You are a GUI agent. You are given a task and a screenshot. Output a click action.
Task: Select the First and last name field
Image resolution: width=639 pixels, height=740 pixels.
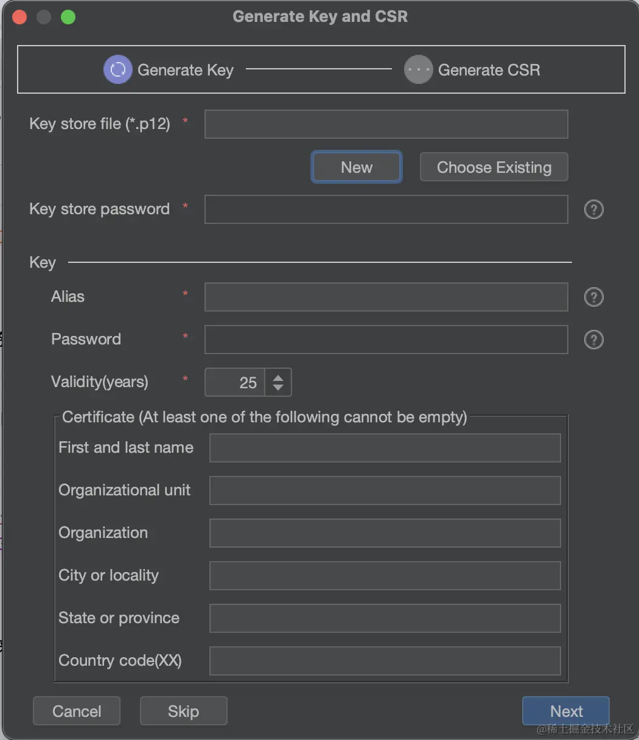coord(385,448)
